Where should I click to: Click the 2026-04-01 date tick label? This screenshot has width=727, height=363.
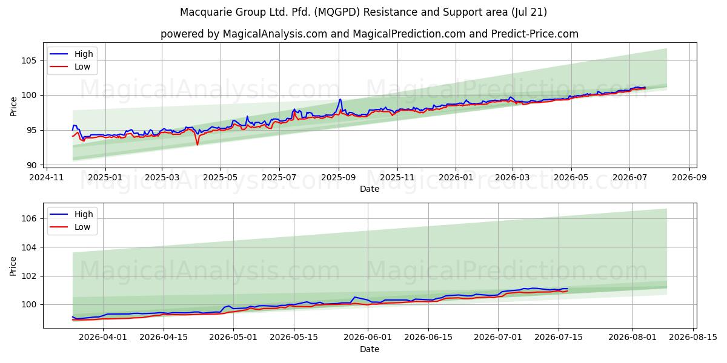click(x=103, y=338)
